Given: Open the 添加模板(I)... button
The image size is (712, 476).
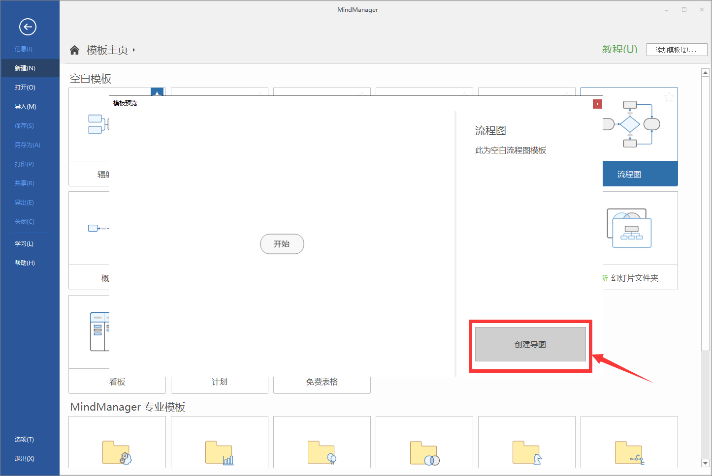Looking at the screenshot, I should pos(677,50).
